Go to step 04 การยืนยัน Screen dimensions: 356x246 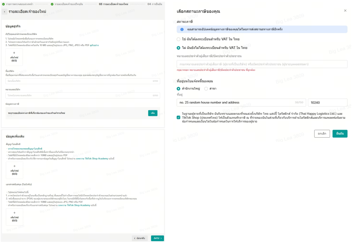coord(155,4)
